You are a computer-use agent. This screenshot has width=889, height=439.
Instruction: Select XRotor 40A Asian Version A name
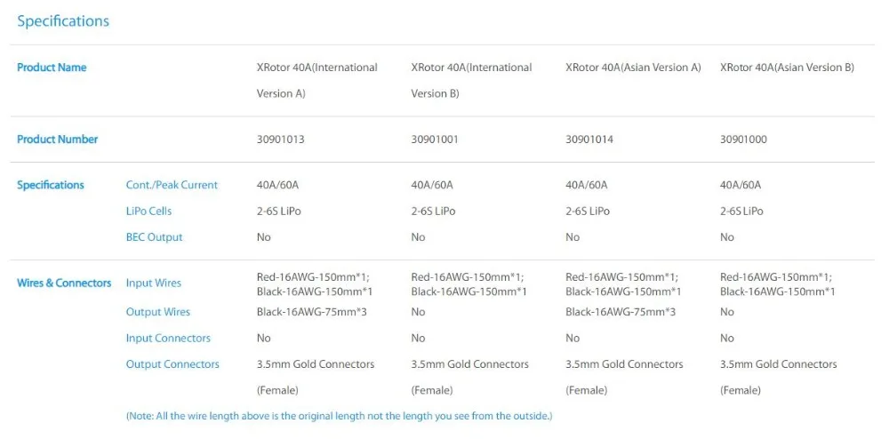click(633, 68)
